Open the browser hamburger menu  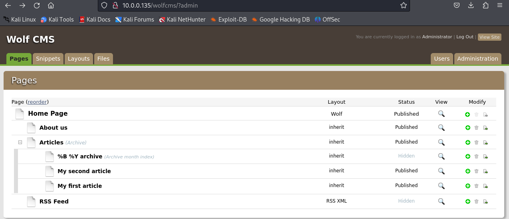[500, 6]
